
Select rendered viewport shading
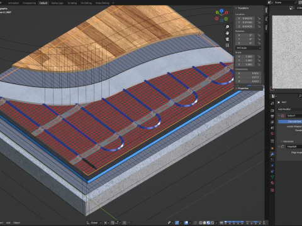[212, 223]
